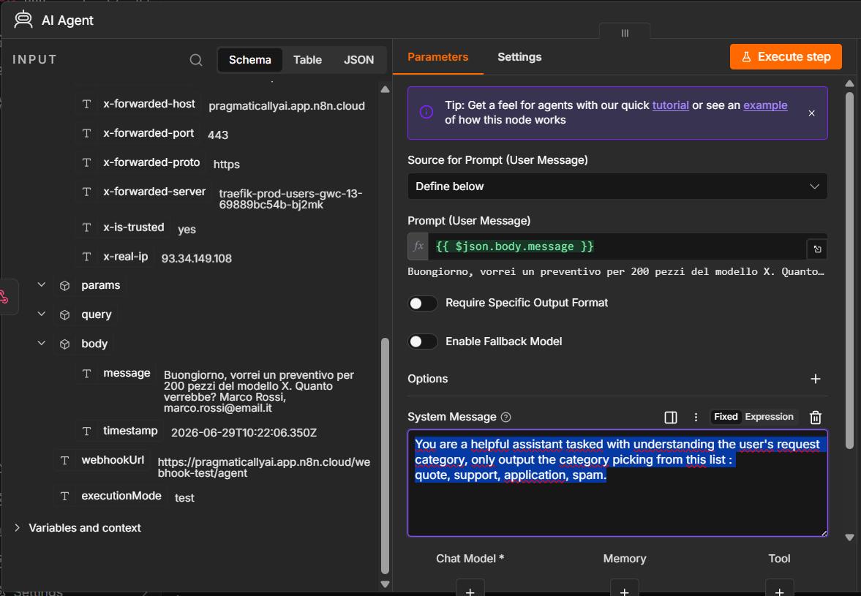Switch to the JSON view tab
Image resolution: width=861 pixels, height=596 pixels.
[x=358, y=60]
